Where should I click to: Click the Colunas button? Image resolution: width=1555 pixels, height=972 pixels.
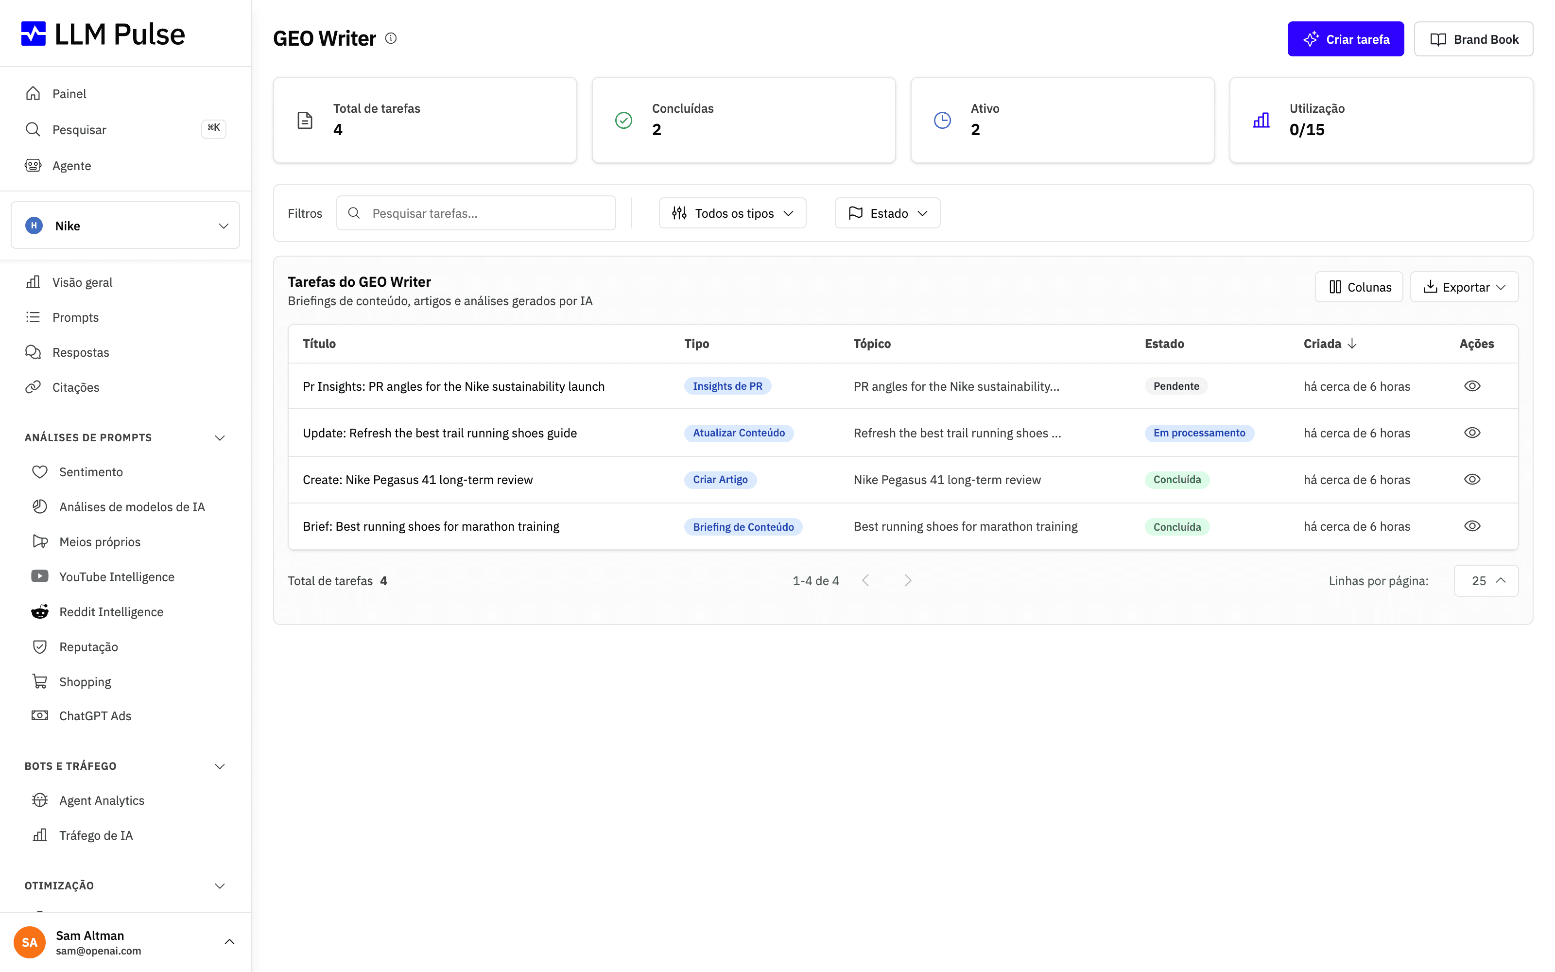tap(1359, 287)
